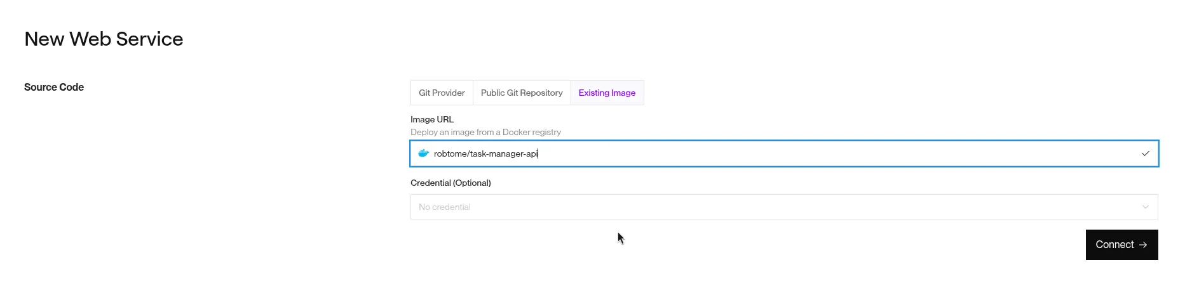
Task: Click the Docker whale icon in Image URL field
Action: pyautogui.click(x=423, y=153)
